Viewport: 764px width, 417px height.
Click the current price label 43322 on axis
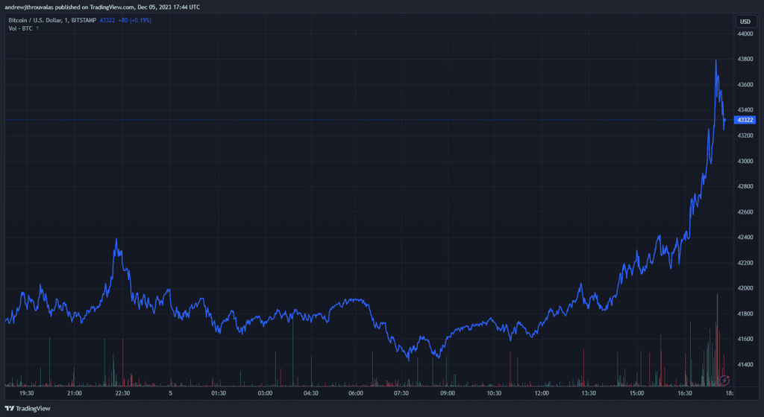[x=745, y=120]
